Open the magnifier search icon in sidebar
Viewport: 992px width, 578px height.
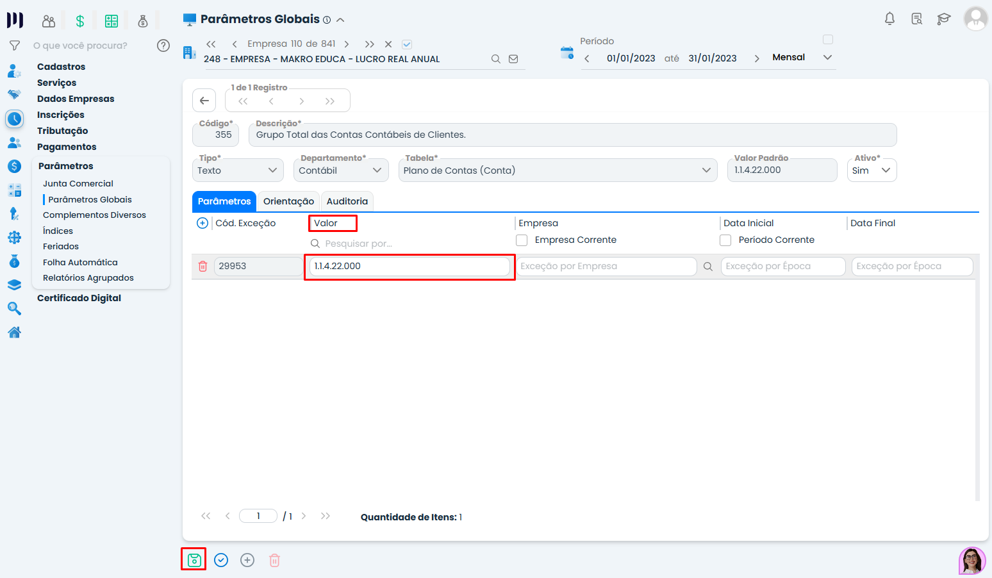[x=14, y=308]
